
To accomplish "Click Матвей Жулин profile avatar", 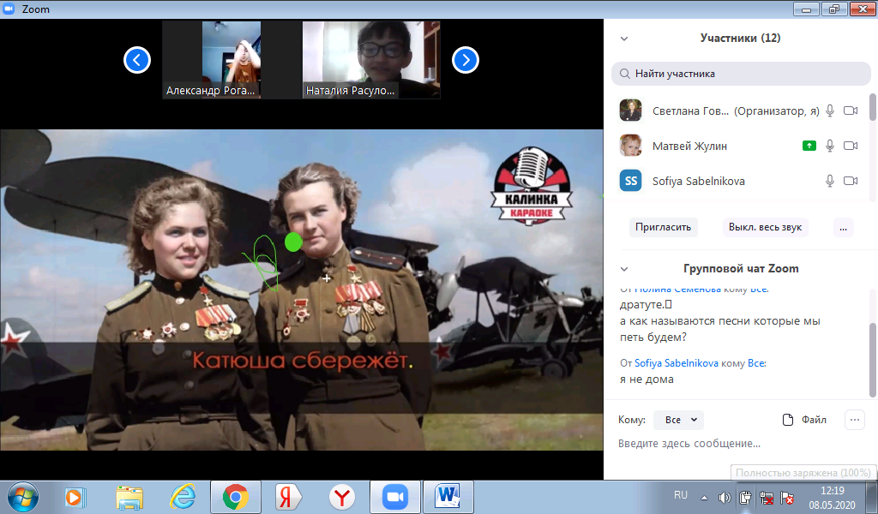I will [630, 146].
